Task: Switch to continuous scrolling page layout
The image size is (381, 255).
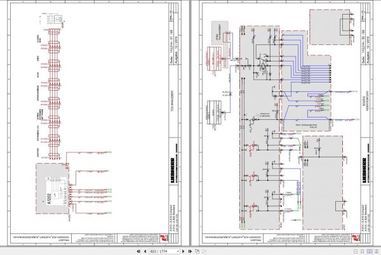Action: click(363, 251)
